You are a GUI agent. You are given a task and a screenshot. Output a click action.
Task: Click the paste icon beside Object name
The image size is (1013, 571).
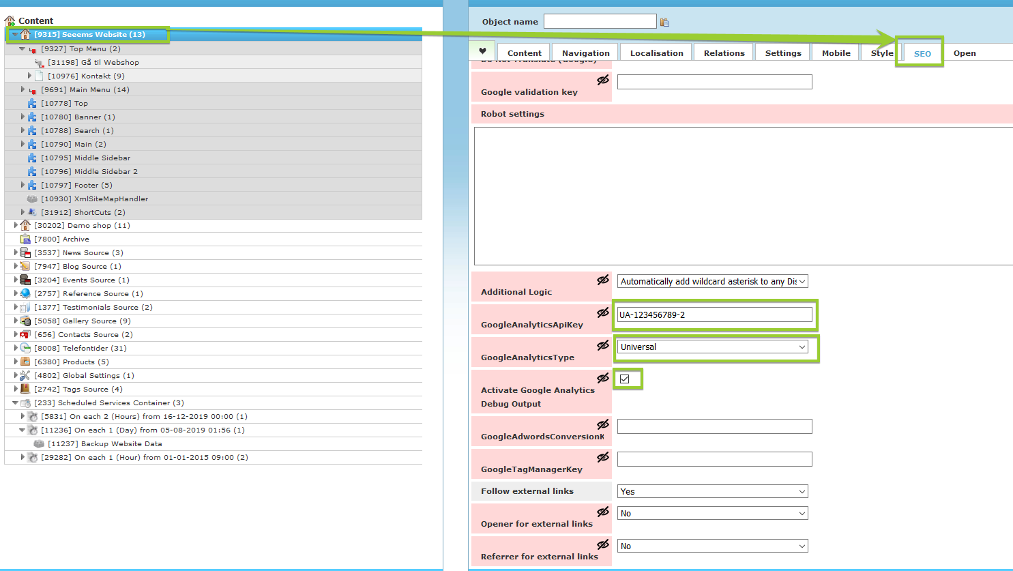click(x=664, y=23)
